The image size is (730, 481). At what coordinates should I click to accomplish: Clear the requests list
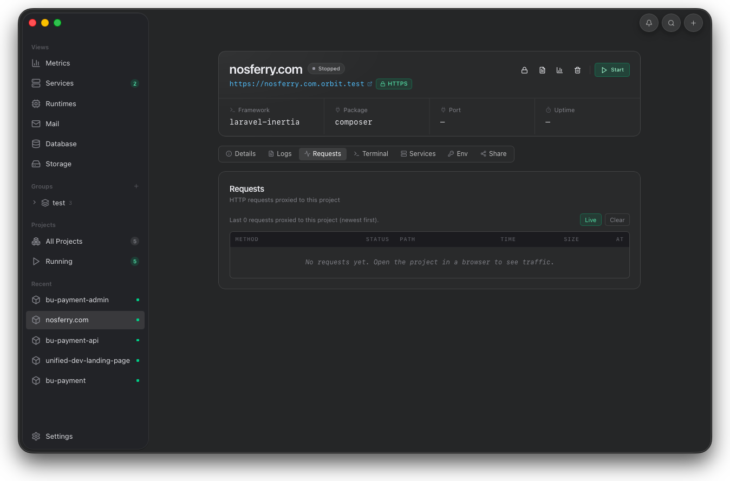point(617,220)
